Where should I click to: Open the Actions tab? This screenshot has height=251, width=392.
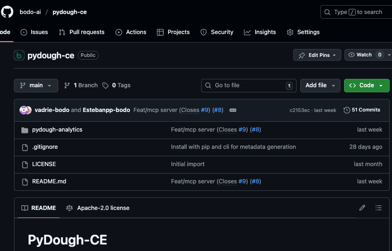131,32
